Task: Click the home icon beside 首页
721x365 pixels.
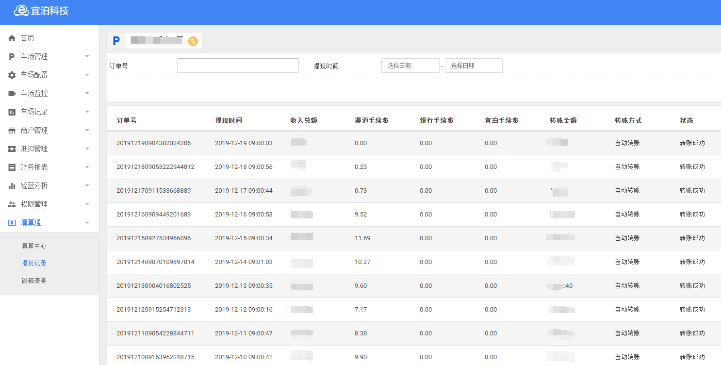Action: pyautogui.click(x=12, y=38)
